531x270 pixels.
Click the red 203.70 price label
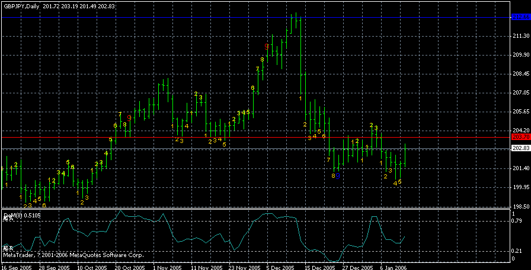click(519, 137)
